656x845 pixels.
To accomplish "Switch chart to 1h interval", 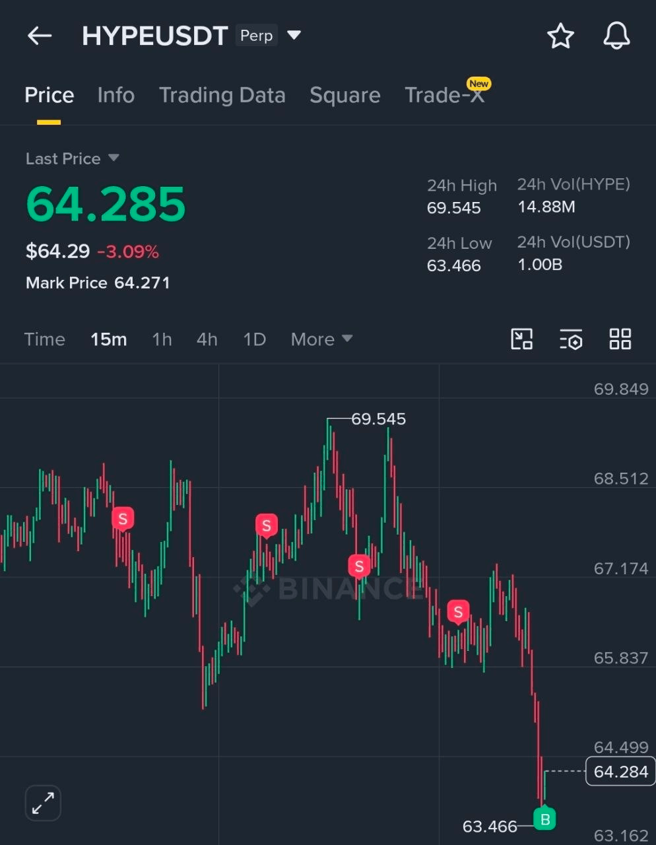I will tap(162, 339).
